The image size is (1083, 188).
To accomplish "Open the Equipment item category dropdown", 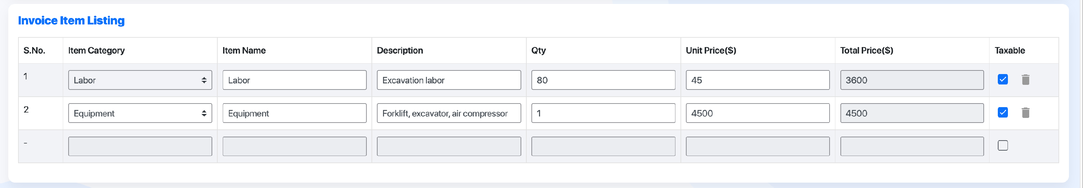I will pos(140,113).
